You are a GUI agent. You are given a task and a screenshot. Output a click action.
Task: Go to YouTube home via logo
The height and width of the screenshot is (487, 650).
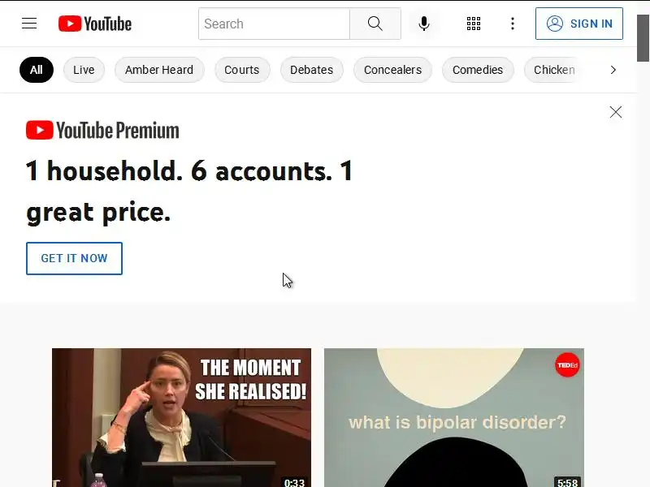95,24
